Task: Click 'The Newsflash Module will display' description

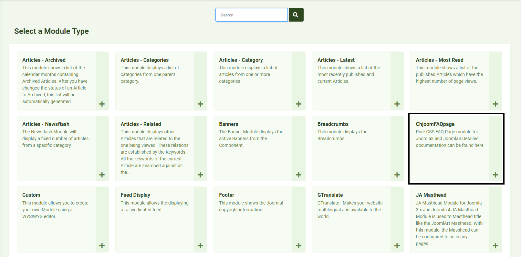Action: (55, 138)
